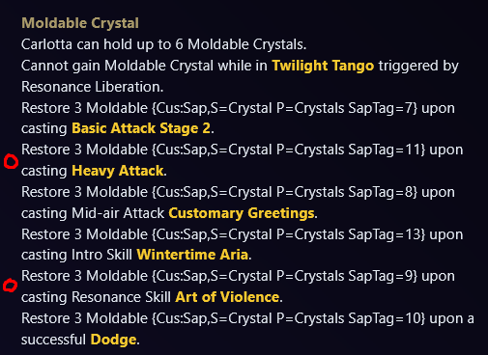This screenshot has width=488, height=355.
Task: Open the Customary Greetings highlighted term
Action: tap(242, 213)
